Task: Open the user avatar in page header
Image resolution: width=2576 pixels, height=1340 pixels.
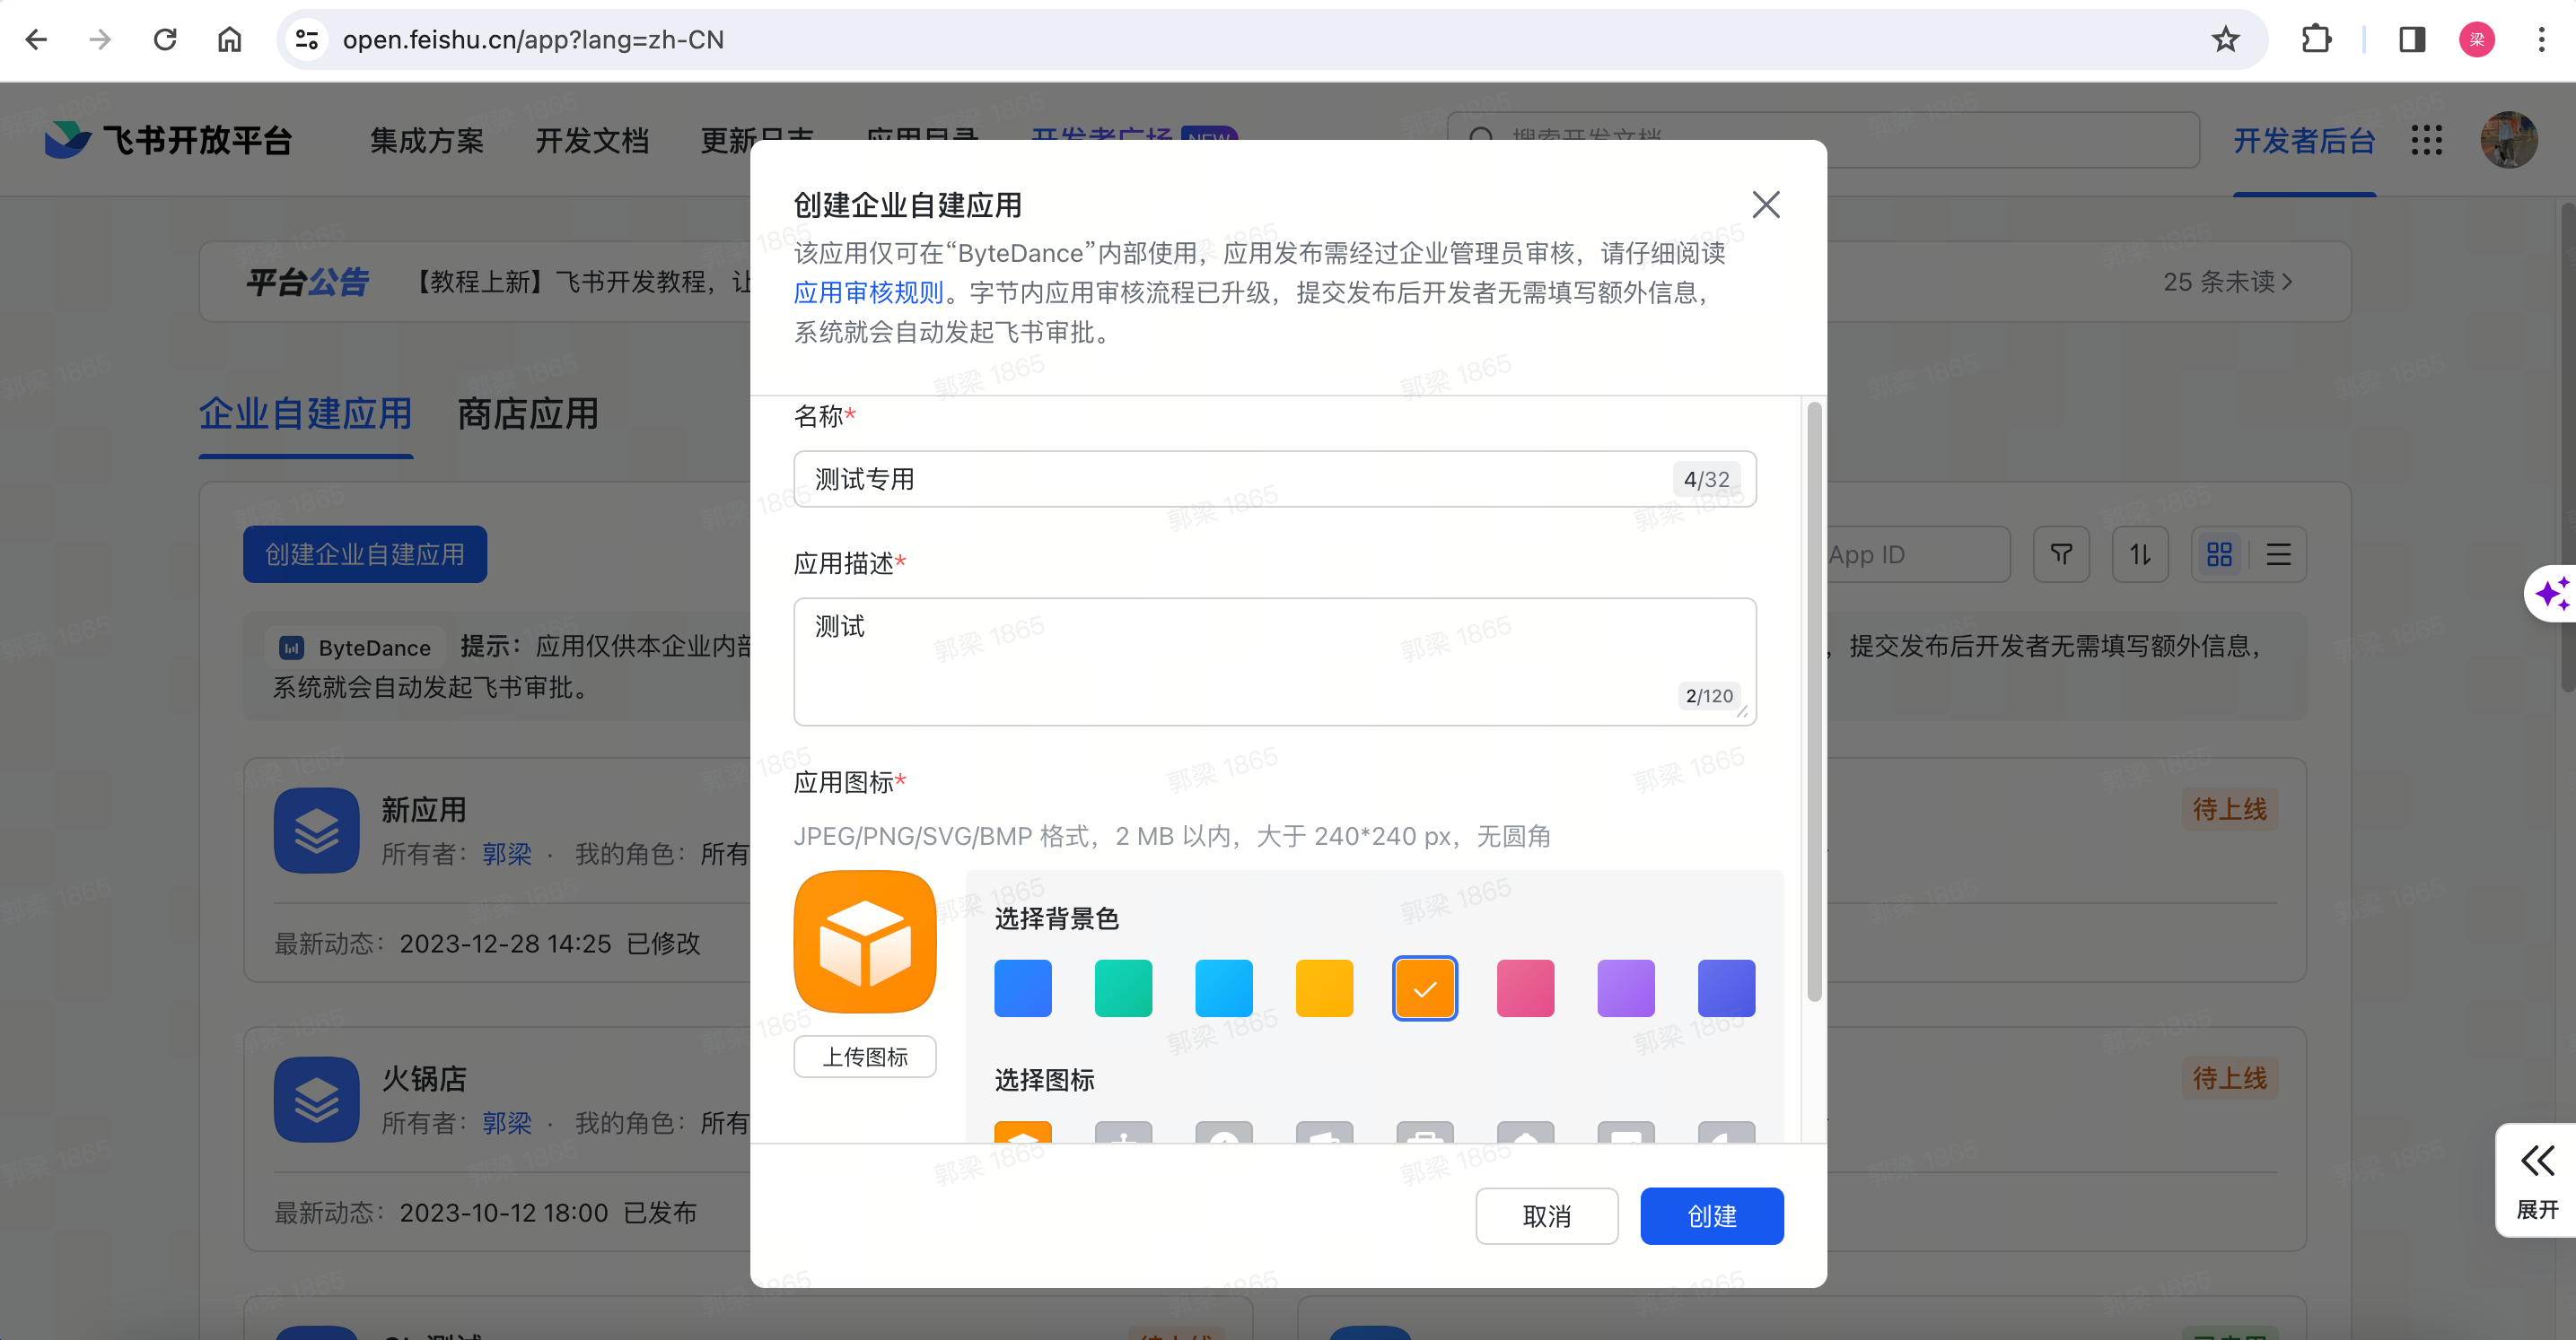Action: click(x=2509, y=140)
